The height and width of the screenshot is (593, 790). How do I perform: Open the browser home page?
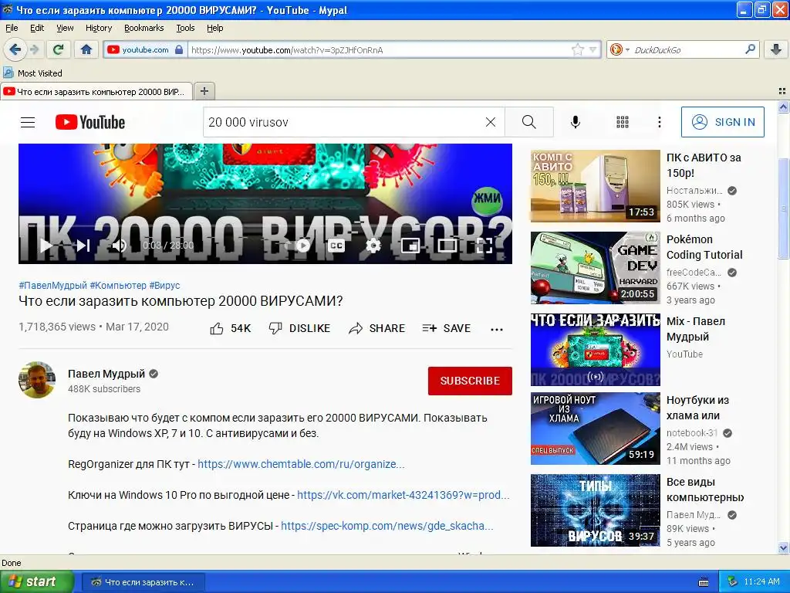[86, 49]
